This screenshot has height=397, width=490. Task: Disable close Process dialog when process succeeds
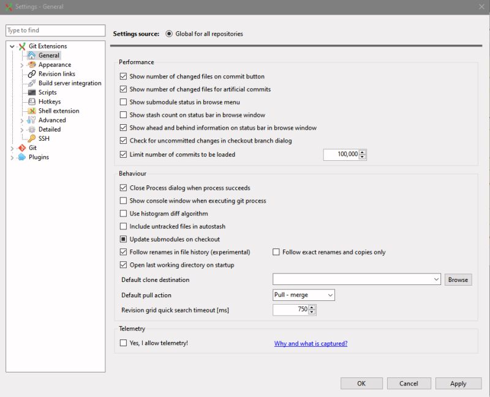[x=122, y=188]
